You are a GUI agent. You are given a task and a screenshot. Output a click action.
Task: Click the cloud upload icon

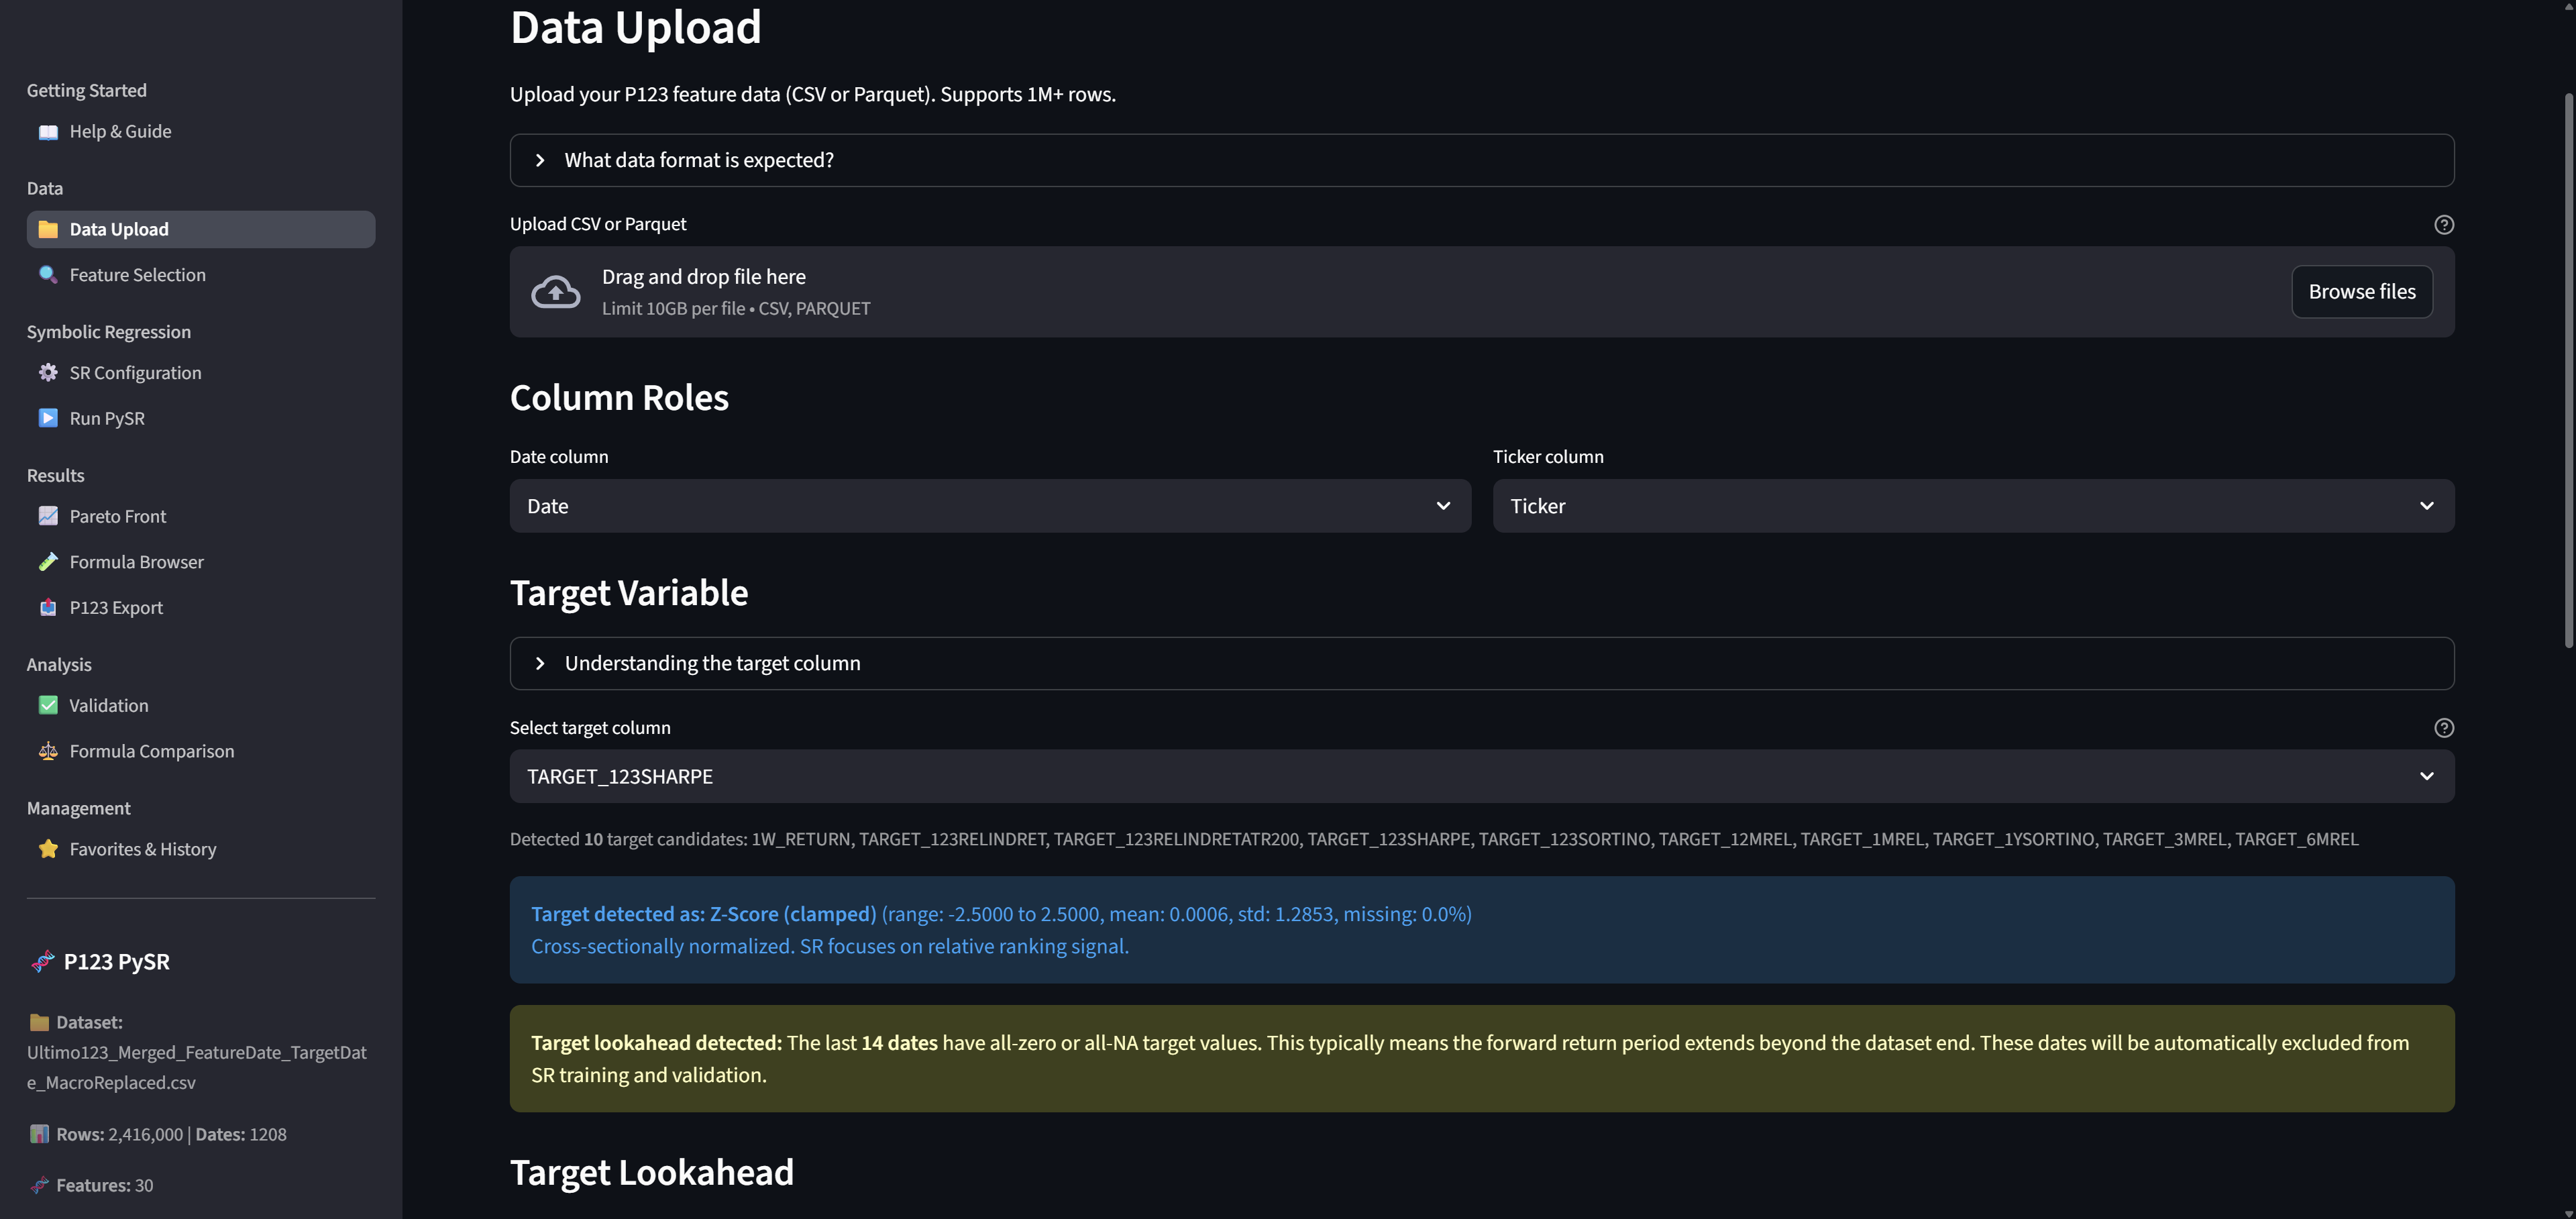[555, 292]
